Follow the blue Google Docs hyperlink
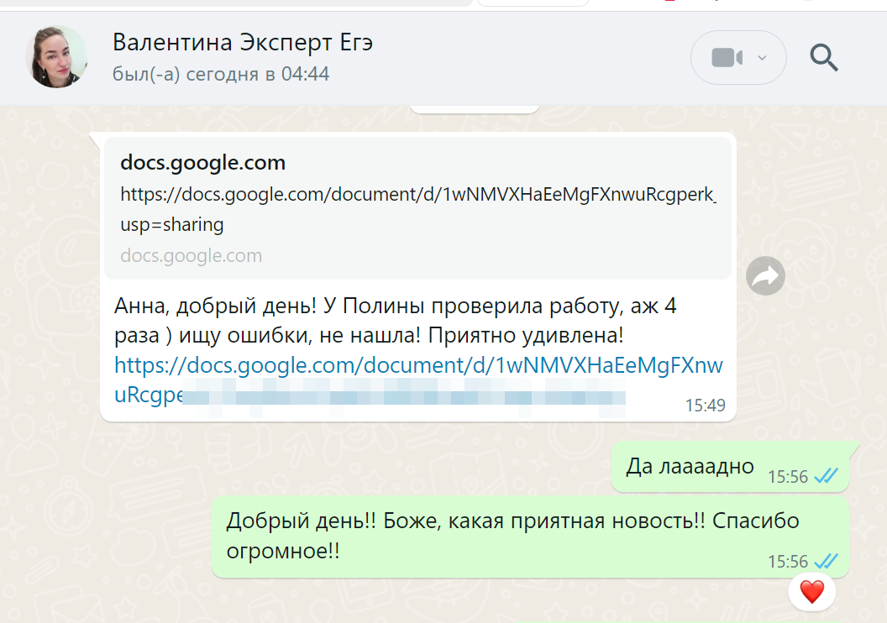 (x=417, y=366)
